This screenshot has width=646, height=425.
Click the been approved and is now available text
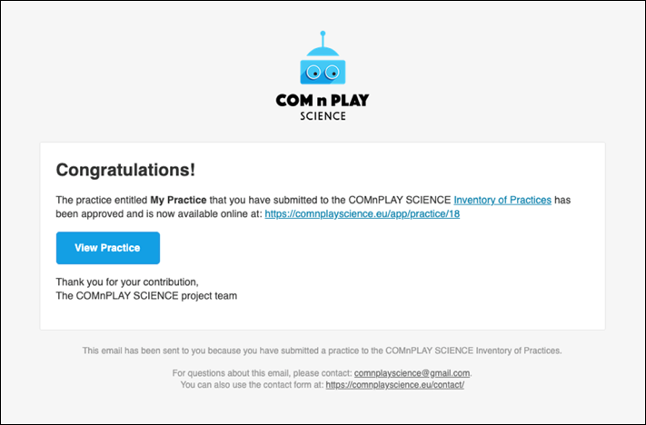point(159,214)
